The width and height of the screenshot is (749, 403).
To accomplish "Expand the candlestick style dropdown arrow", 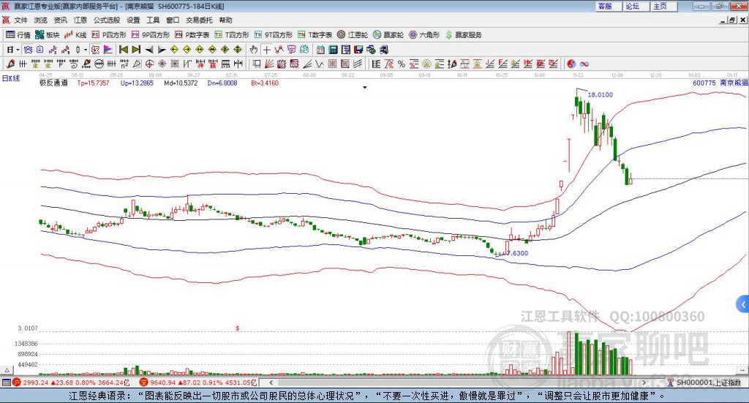I will point(86,50).
